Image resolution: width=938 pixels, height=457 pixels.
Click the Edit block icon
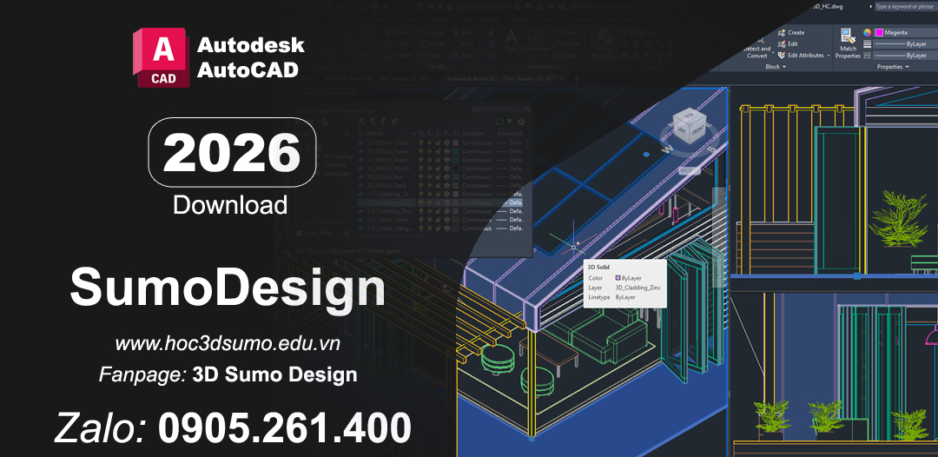[x=782, y=43]
